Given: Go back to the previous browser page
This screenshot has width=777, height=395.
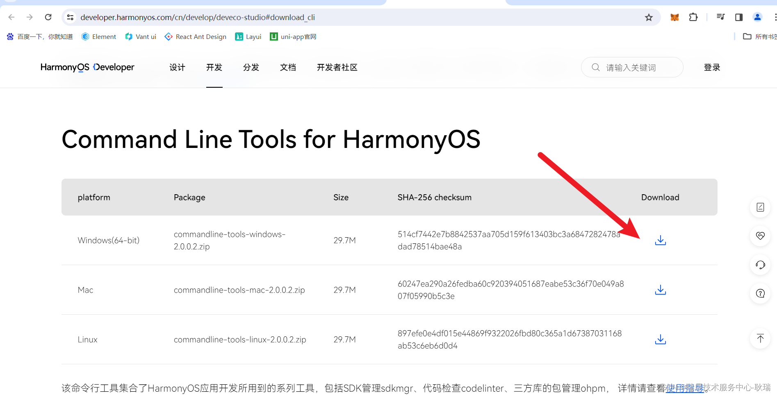Looking at the screenshot, I should [x=11, y=17].
